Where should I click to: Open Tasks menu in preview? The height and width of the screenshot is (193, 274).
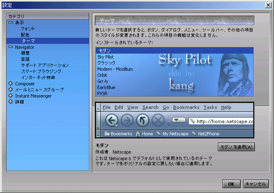[x=210, y=107]
